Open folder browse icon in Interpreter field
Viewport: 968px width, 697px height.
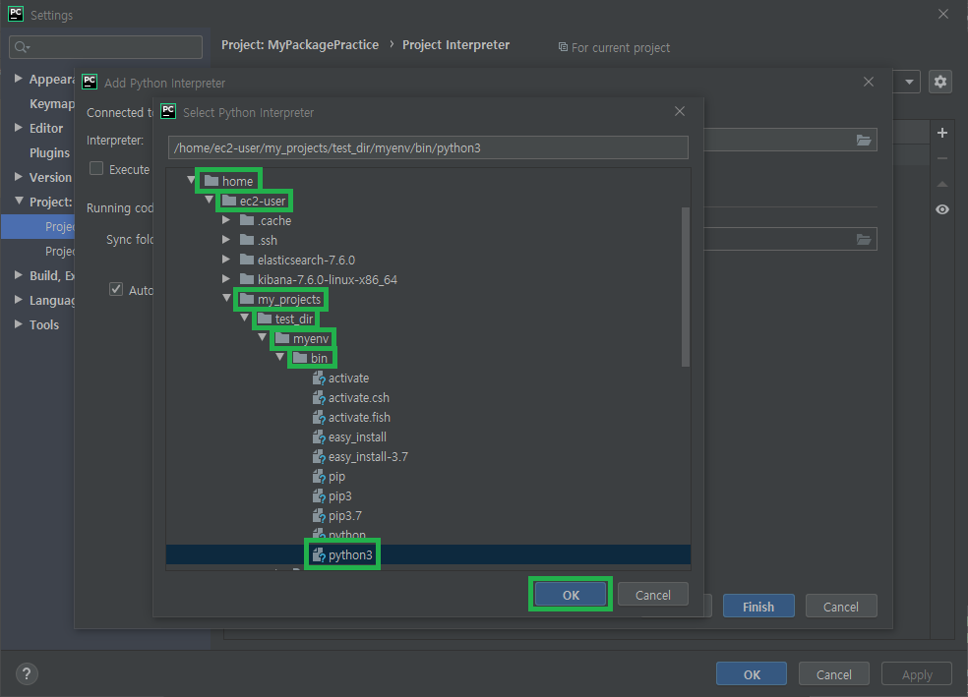[864, 140]
